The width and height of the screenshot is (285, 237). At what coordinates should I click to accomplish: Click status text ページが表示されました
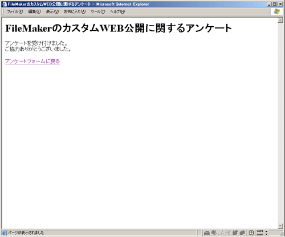tap(26, 232)
